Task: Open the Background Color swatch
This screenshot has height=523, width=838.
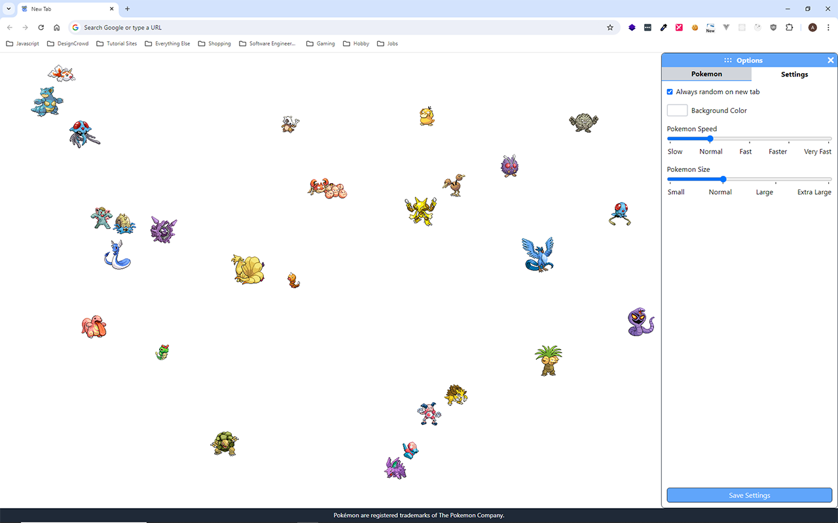Action: tap(677, 110)
